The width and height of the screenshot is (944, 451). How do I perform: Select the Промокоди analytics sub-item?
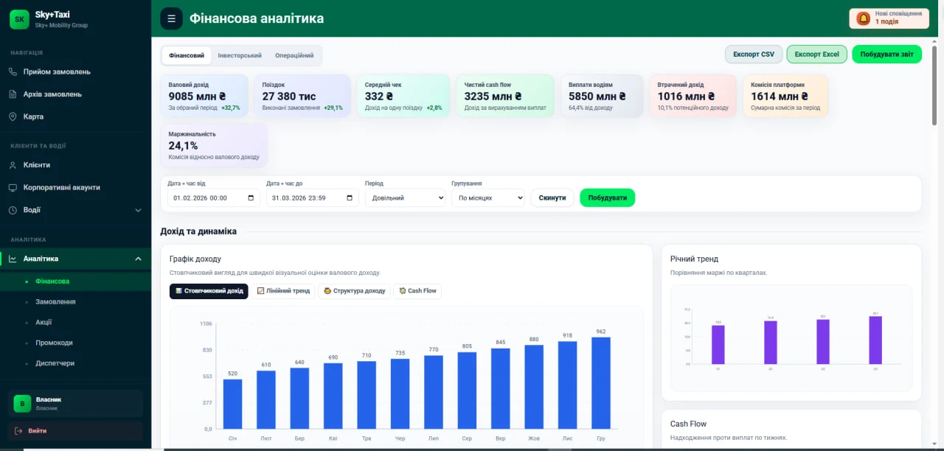pos(76,343)
